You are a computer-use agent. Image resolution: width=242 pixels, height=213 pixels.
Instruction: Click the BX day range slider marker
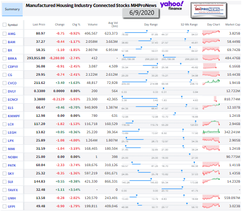tap(141, 47)
